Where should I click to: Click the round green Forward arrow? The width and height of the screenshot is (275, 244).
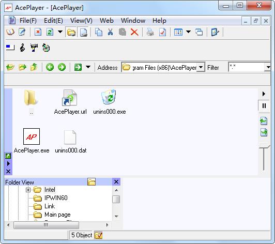click(x=62, y=67)
